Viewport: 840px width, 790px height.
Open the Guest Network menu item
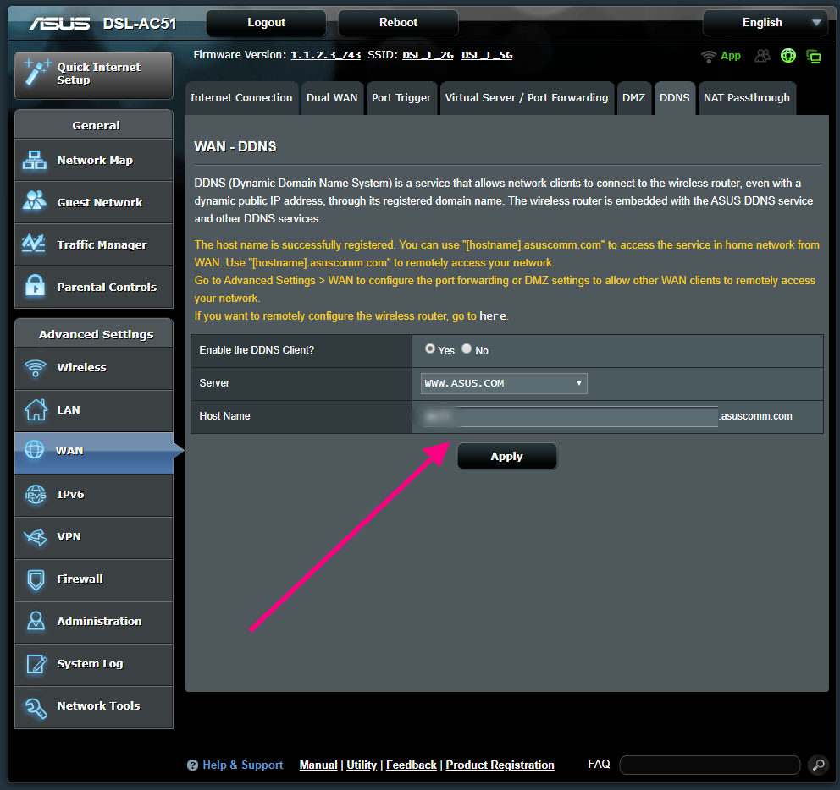[94, 202]
